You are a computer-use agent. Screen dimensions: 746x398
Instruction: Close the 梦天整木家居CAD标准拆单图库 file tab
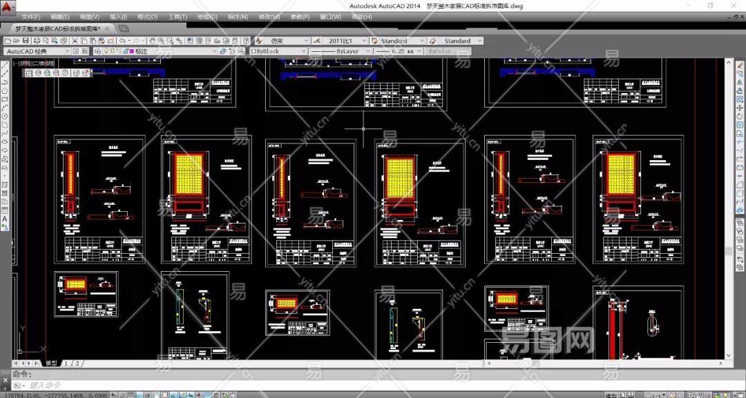pos(108,29)
